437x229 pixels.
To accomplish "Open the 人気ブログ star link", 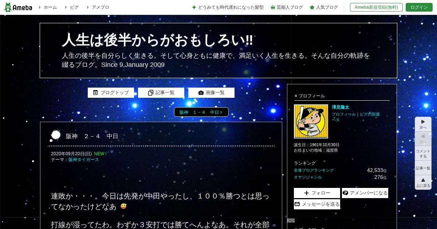I will (x=324, y=7).
